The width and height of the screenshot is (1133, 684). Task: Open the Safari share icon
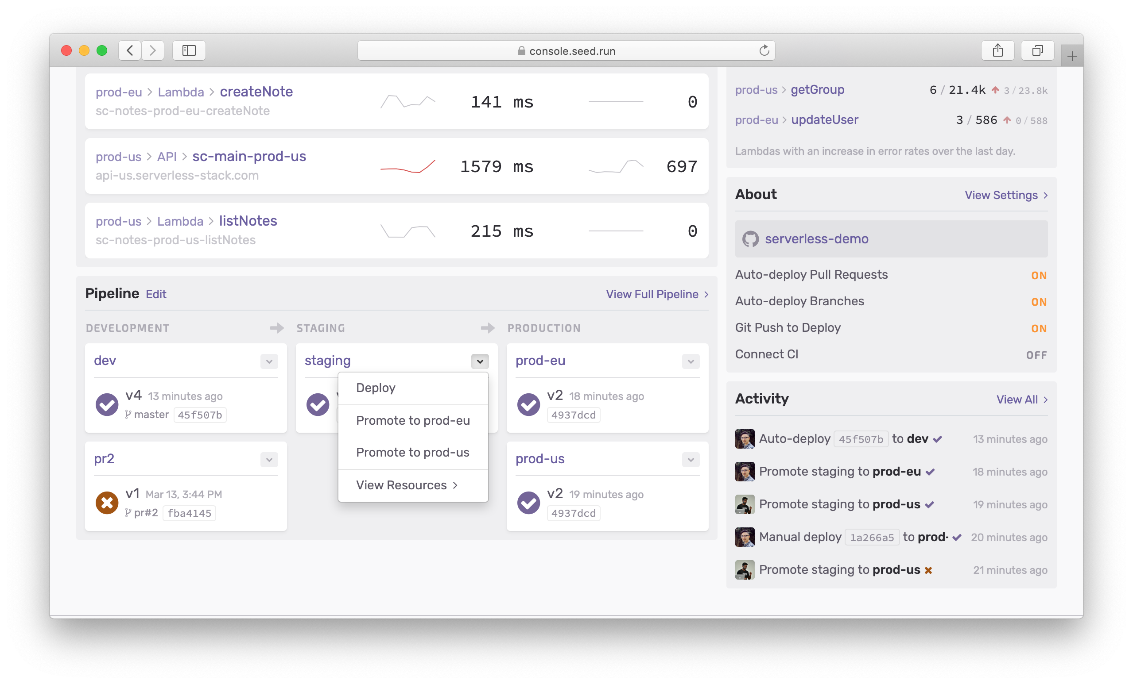coord(997,50)
